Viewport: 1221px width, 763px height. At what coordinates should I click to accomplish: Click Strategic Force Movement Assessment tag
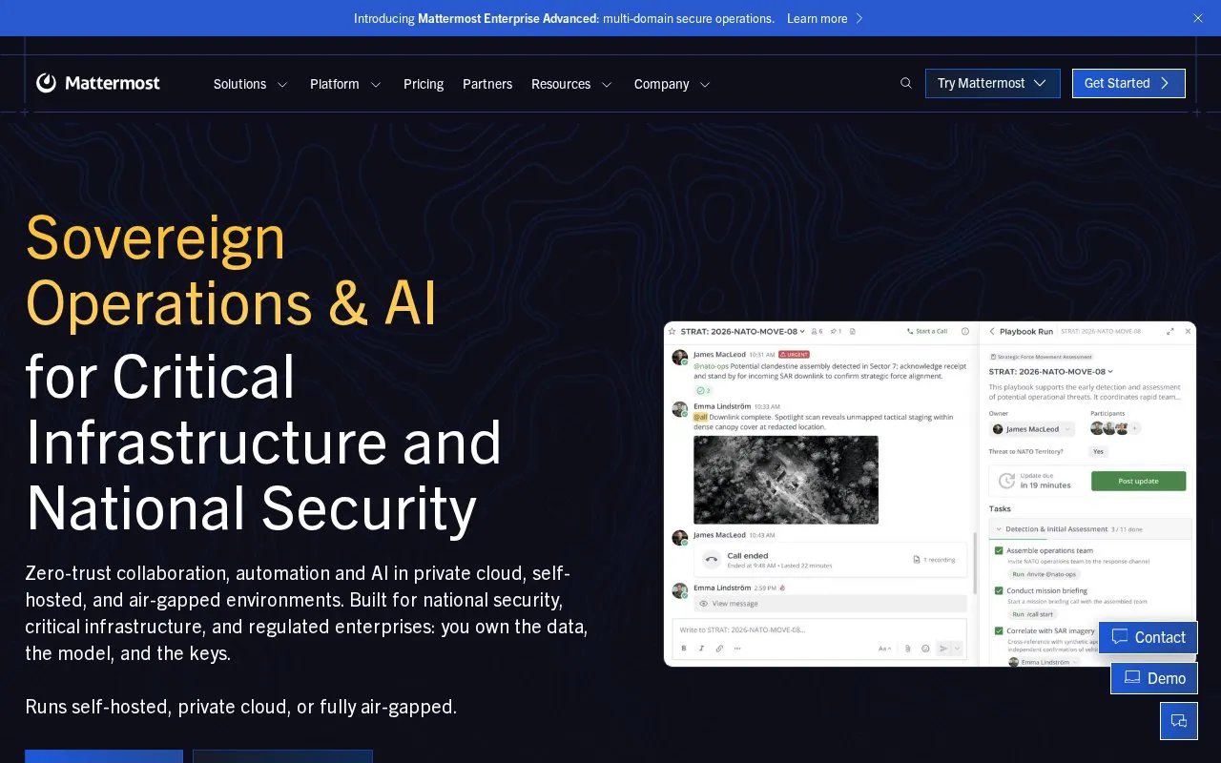1042,357
